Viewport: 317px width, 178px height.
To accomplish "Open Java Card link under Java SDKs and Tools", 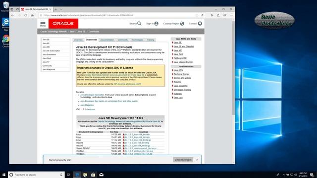I will pos(178,54).
